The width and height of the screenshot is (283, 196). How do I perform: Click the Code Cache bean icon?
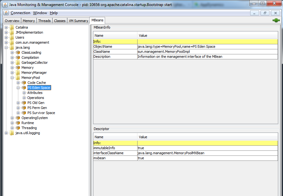(x=24, y=83)
